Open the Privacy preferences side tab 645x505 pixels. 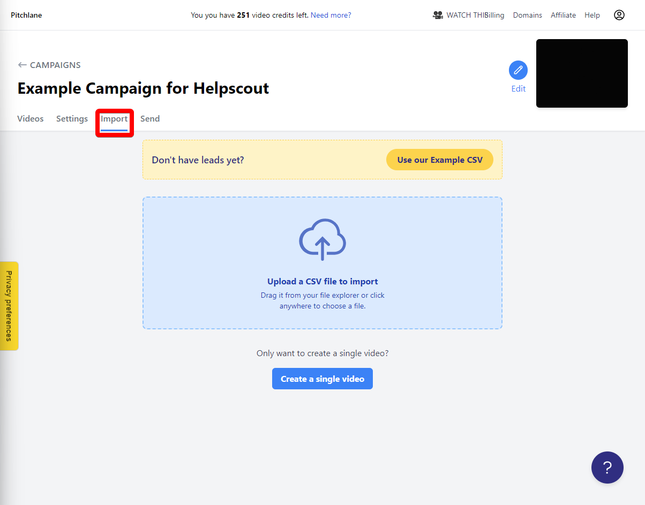pos(9,306)
